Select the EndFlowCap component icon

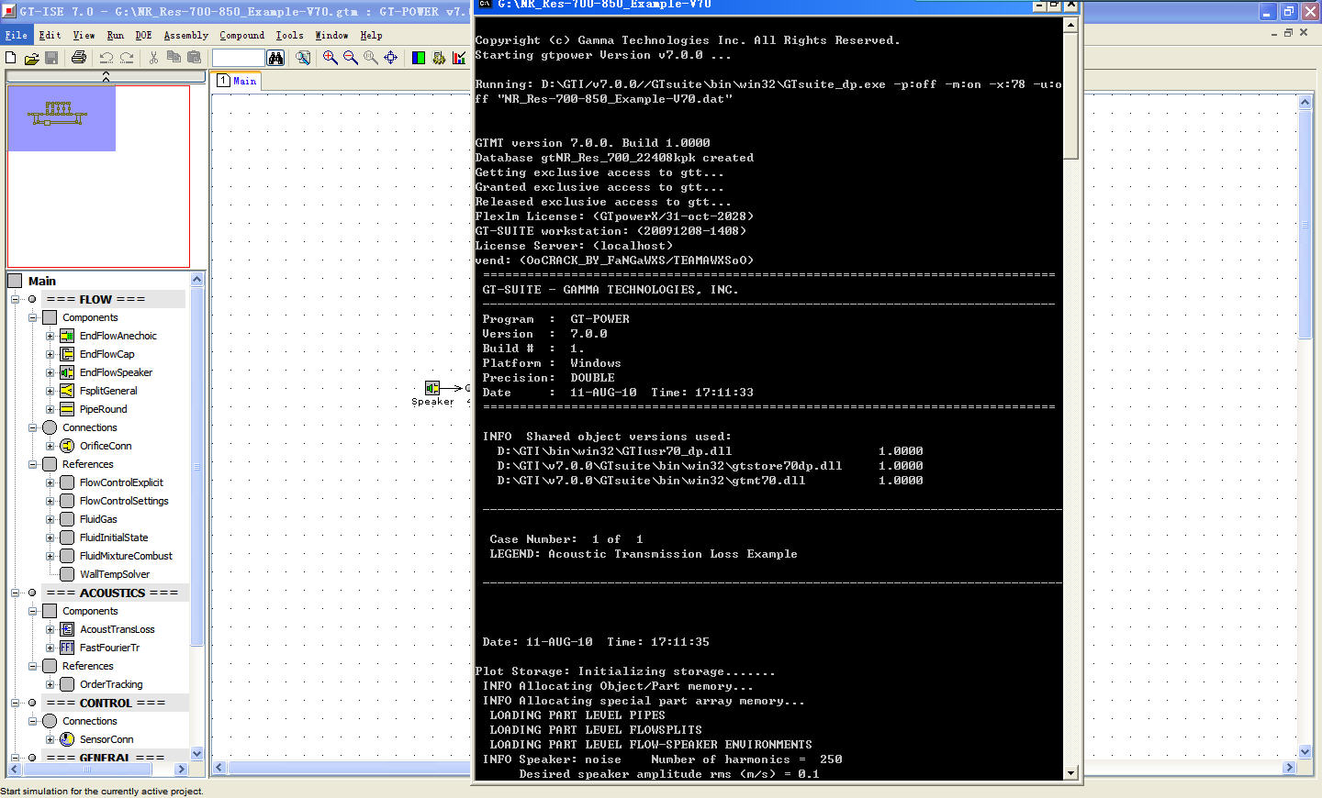(67, 354)
